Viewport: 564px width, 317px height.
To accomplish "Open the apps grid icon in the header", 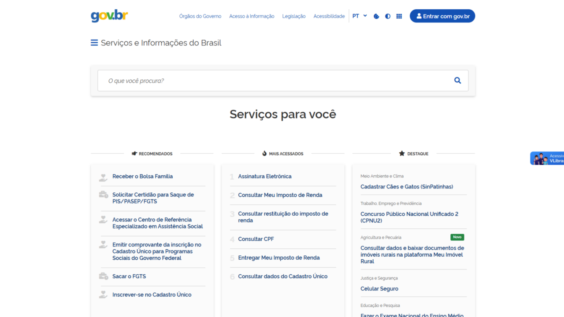I will [x=399, y=16].
